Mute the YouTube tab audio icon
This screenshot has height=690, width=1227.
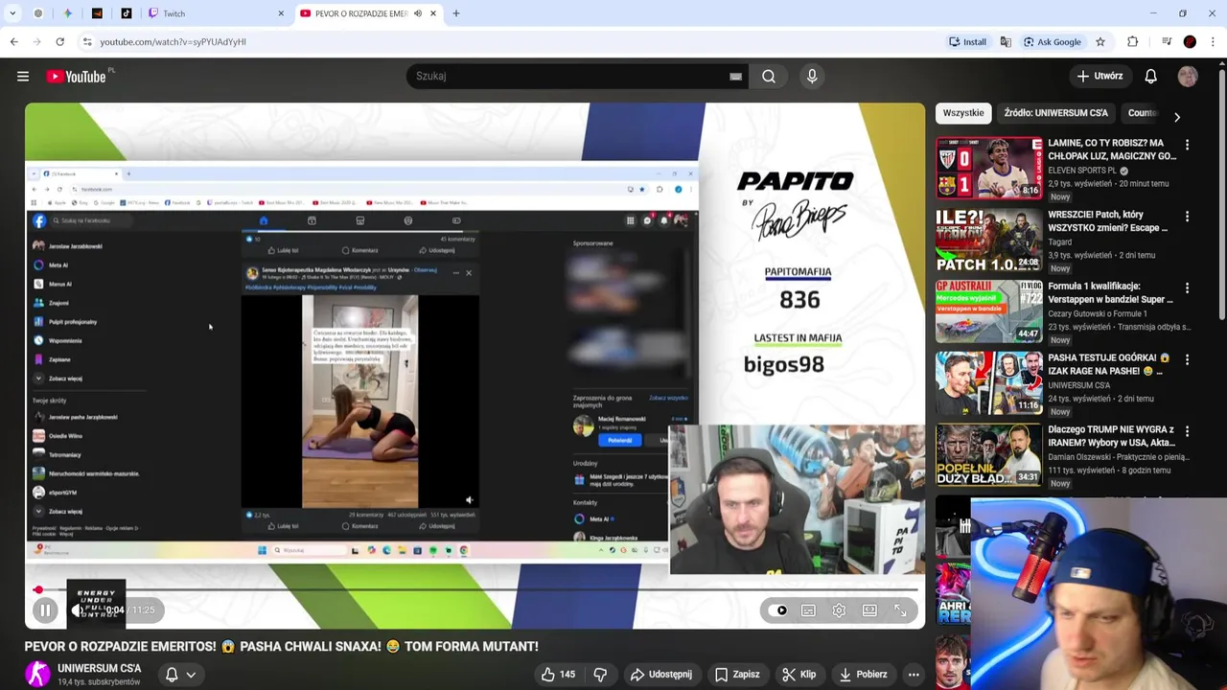[x=418, y=13]
